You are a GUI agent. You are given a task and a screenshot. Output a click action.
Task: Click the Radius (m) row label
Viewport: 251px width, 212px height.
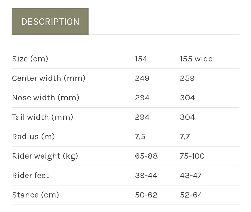[x=33, y=137]
